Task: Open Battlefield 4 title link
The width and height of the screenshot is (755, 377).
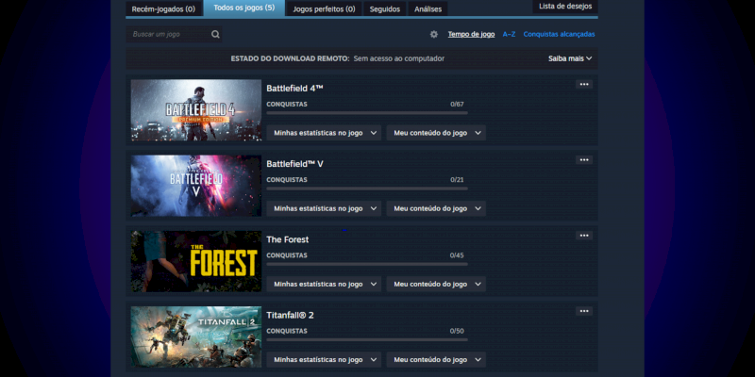Action: click(294, 89)
